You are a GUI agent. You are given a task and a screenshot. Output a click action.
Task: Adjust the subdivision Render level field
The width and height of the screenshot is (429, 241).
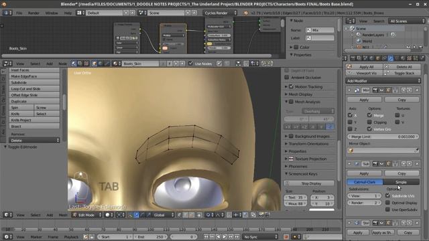[x=364, y=203]
